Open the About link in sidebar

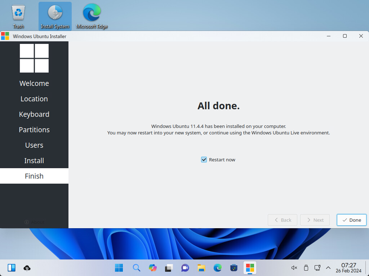pos(34,222)
